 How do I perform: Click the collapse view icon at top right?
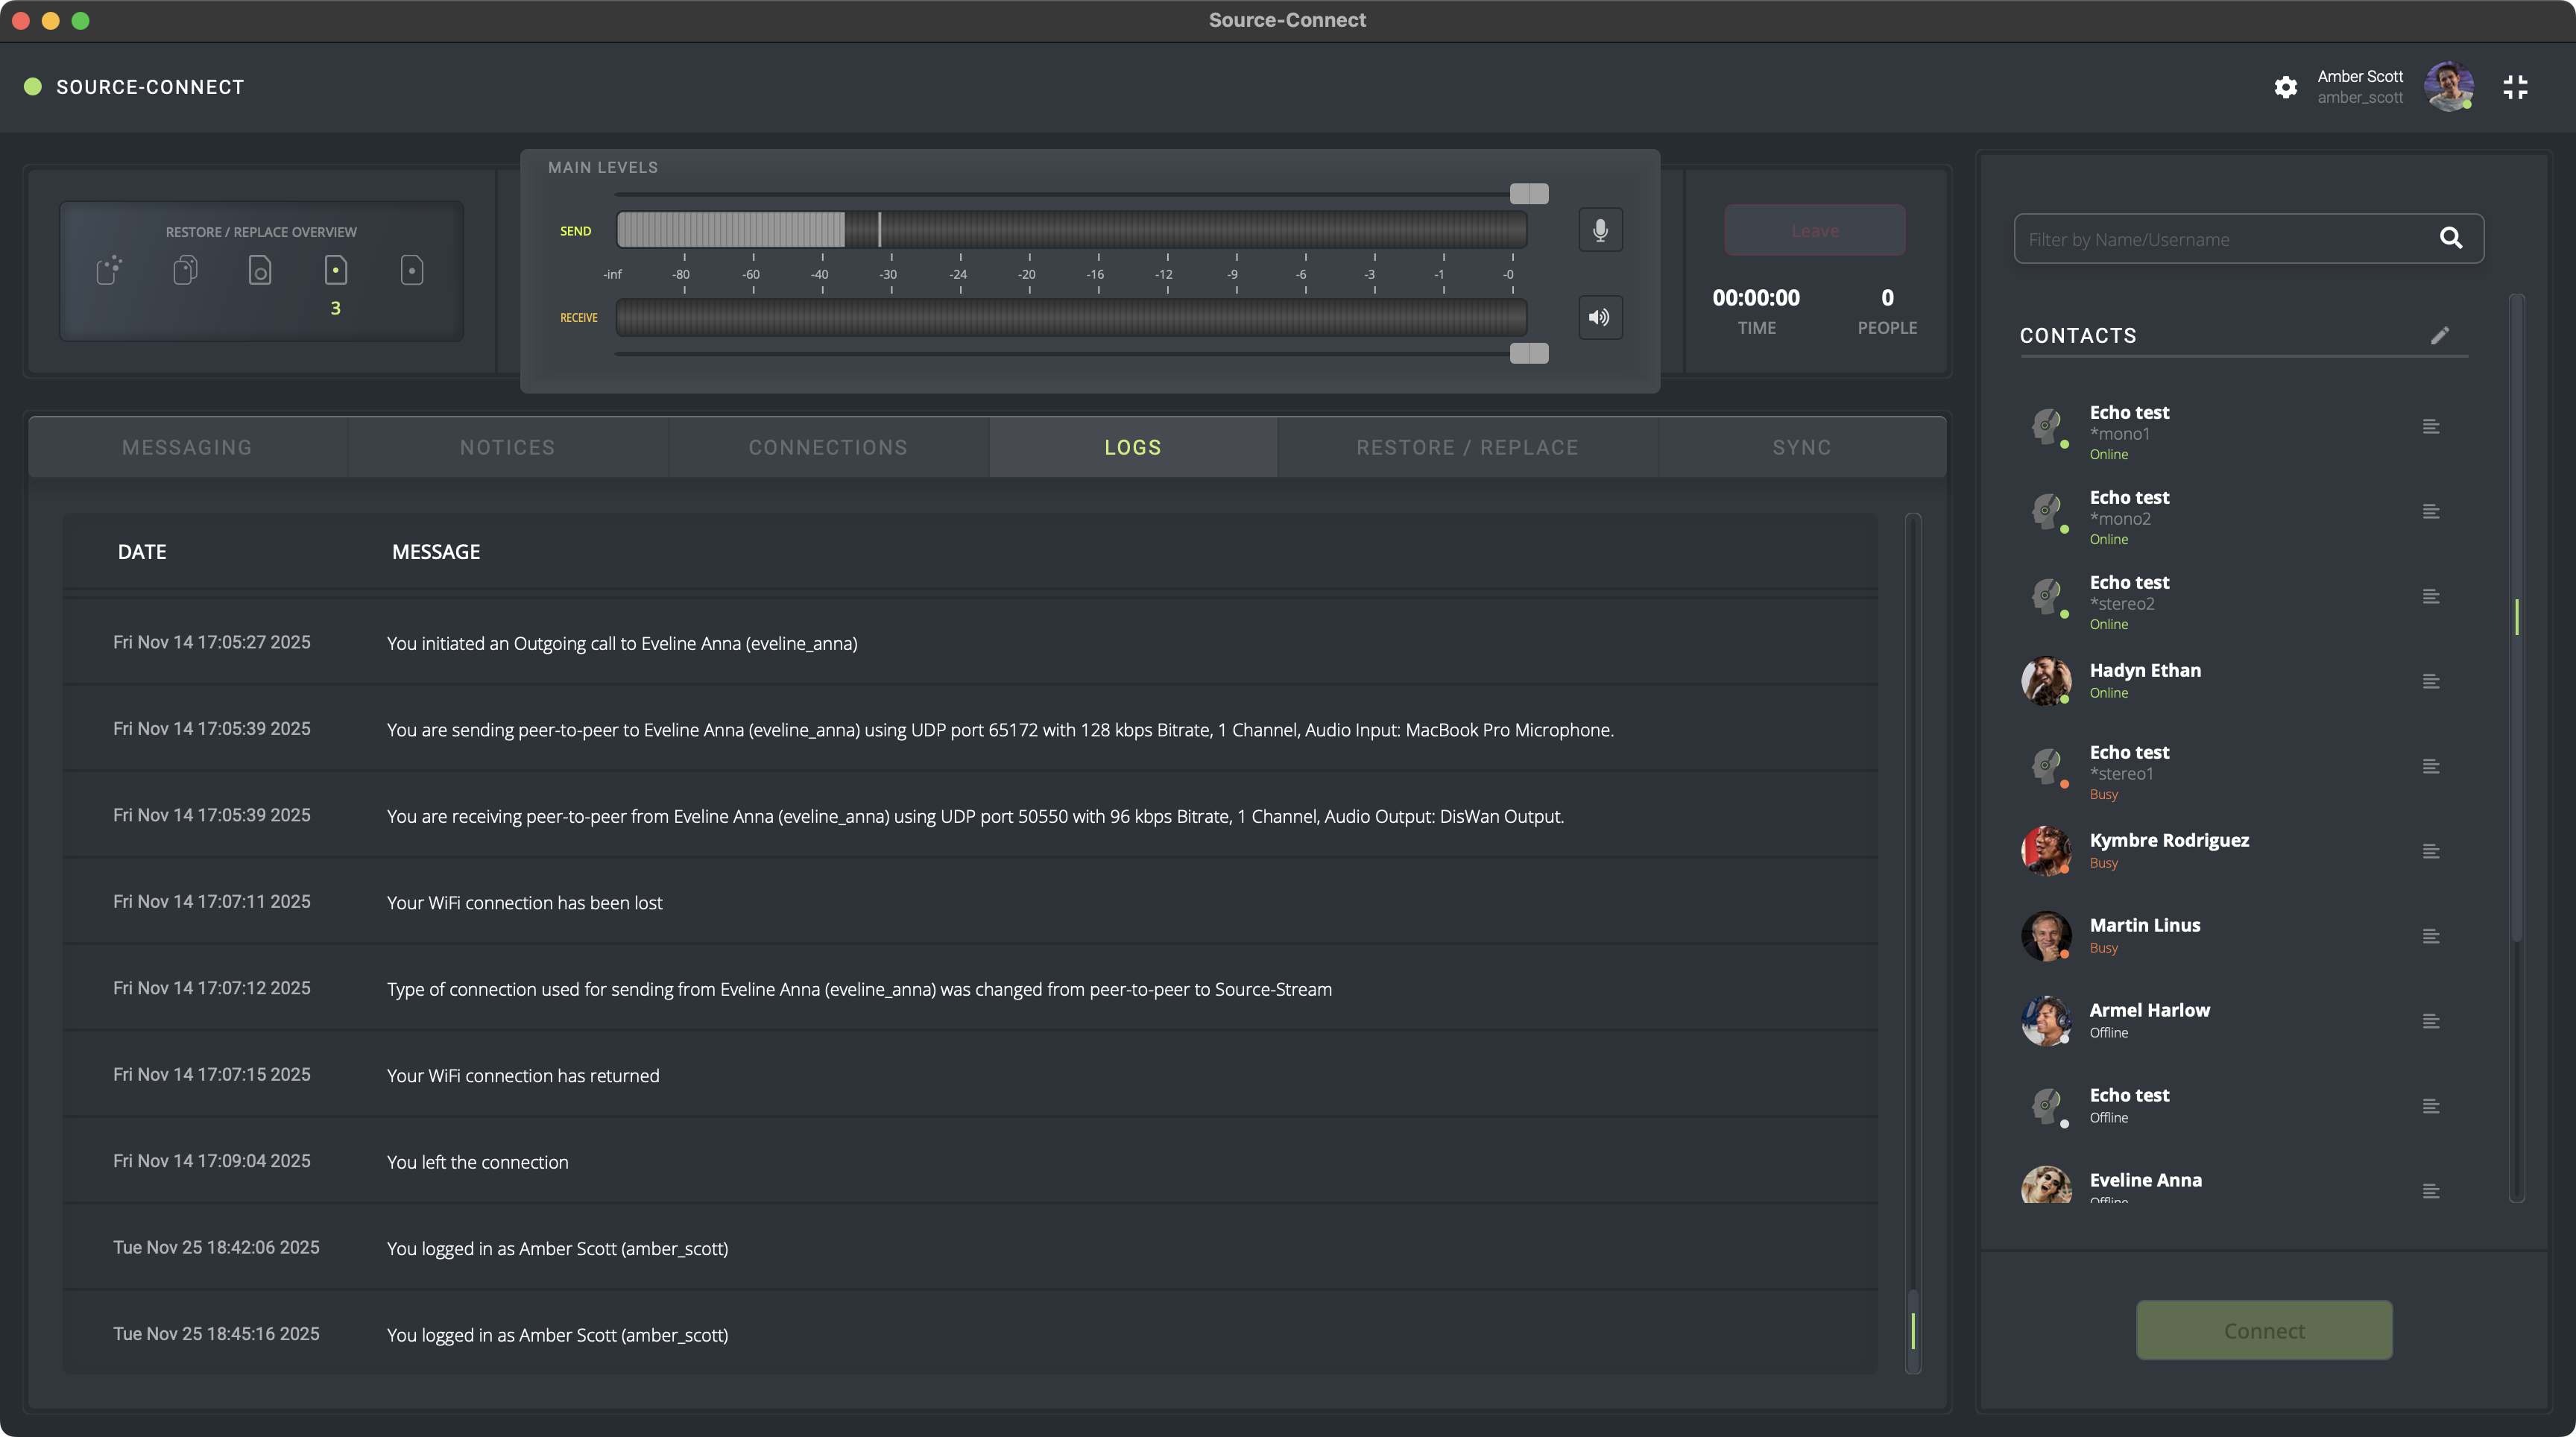2515,87
